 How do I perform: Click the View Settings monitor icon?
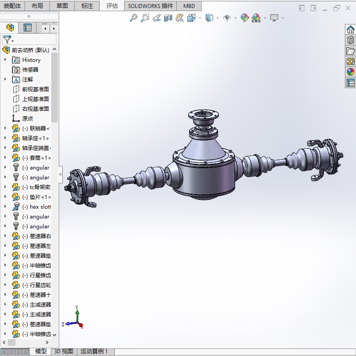click(274, 18)
